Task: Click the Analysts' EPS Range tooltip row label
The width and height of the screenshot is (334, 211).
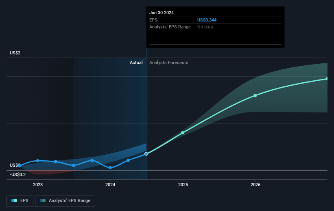Action: click(x=170, y=27)
